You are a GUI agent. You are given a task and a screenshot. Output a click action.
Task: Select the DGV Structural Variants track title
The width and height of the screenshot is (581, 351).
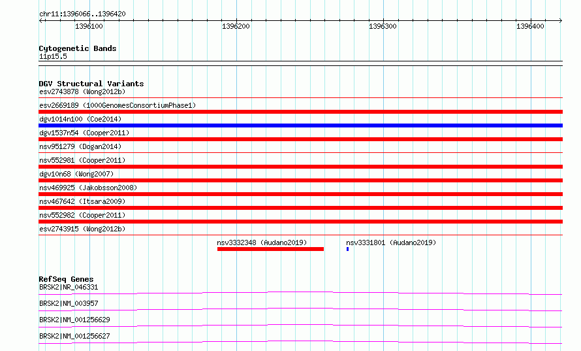point(91,84)
